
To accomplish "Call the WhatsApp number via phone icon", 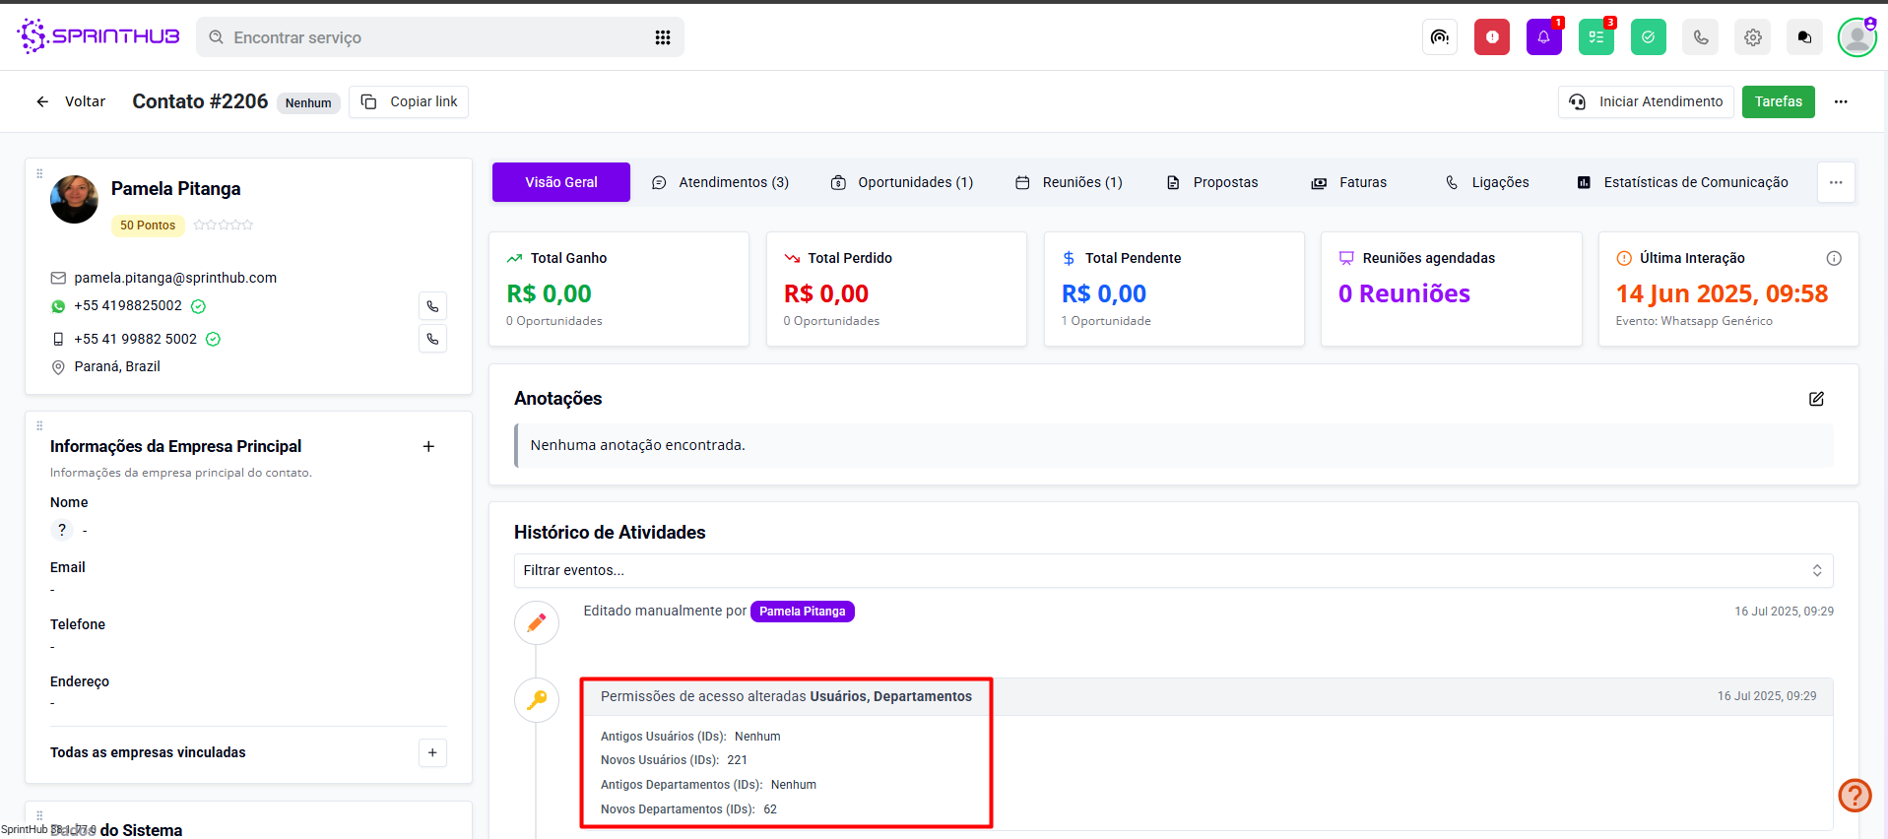I will [x=432, y=306].
